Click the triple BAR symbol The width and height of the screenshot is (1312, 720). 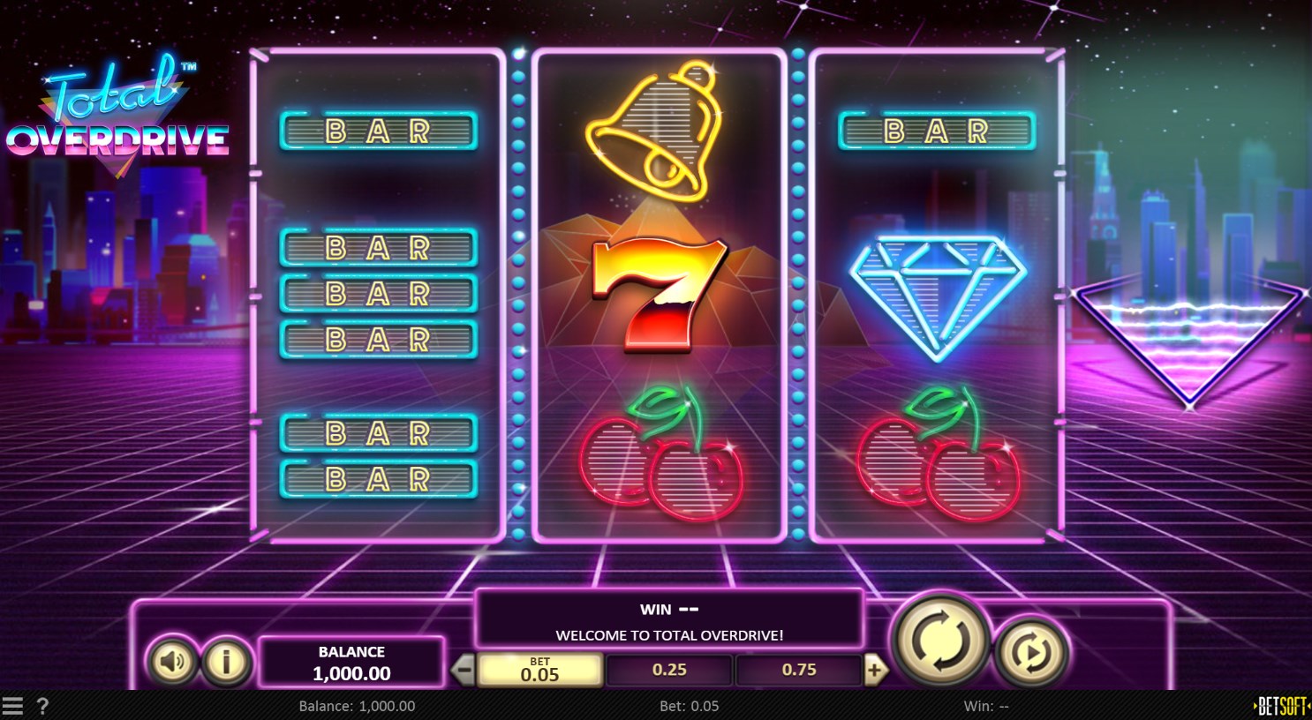379,293
